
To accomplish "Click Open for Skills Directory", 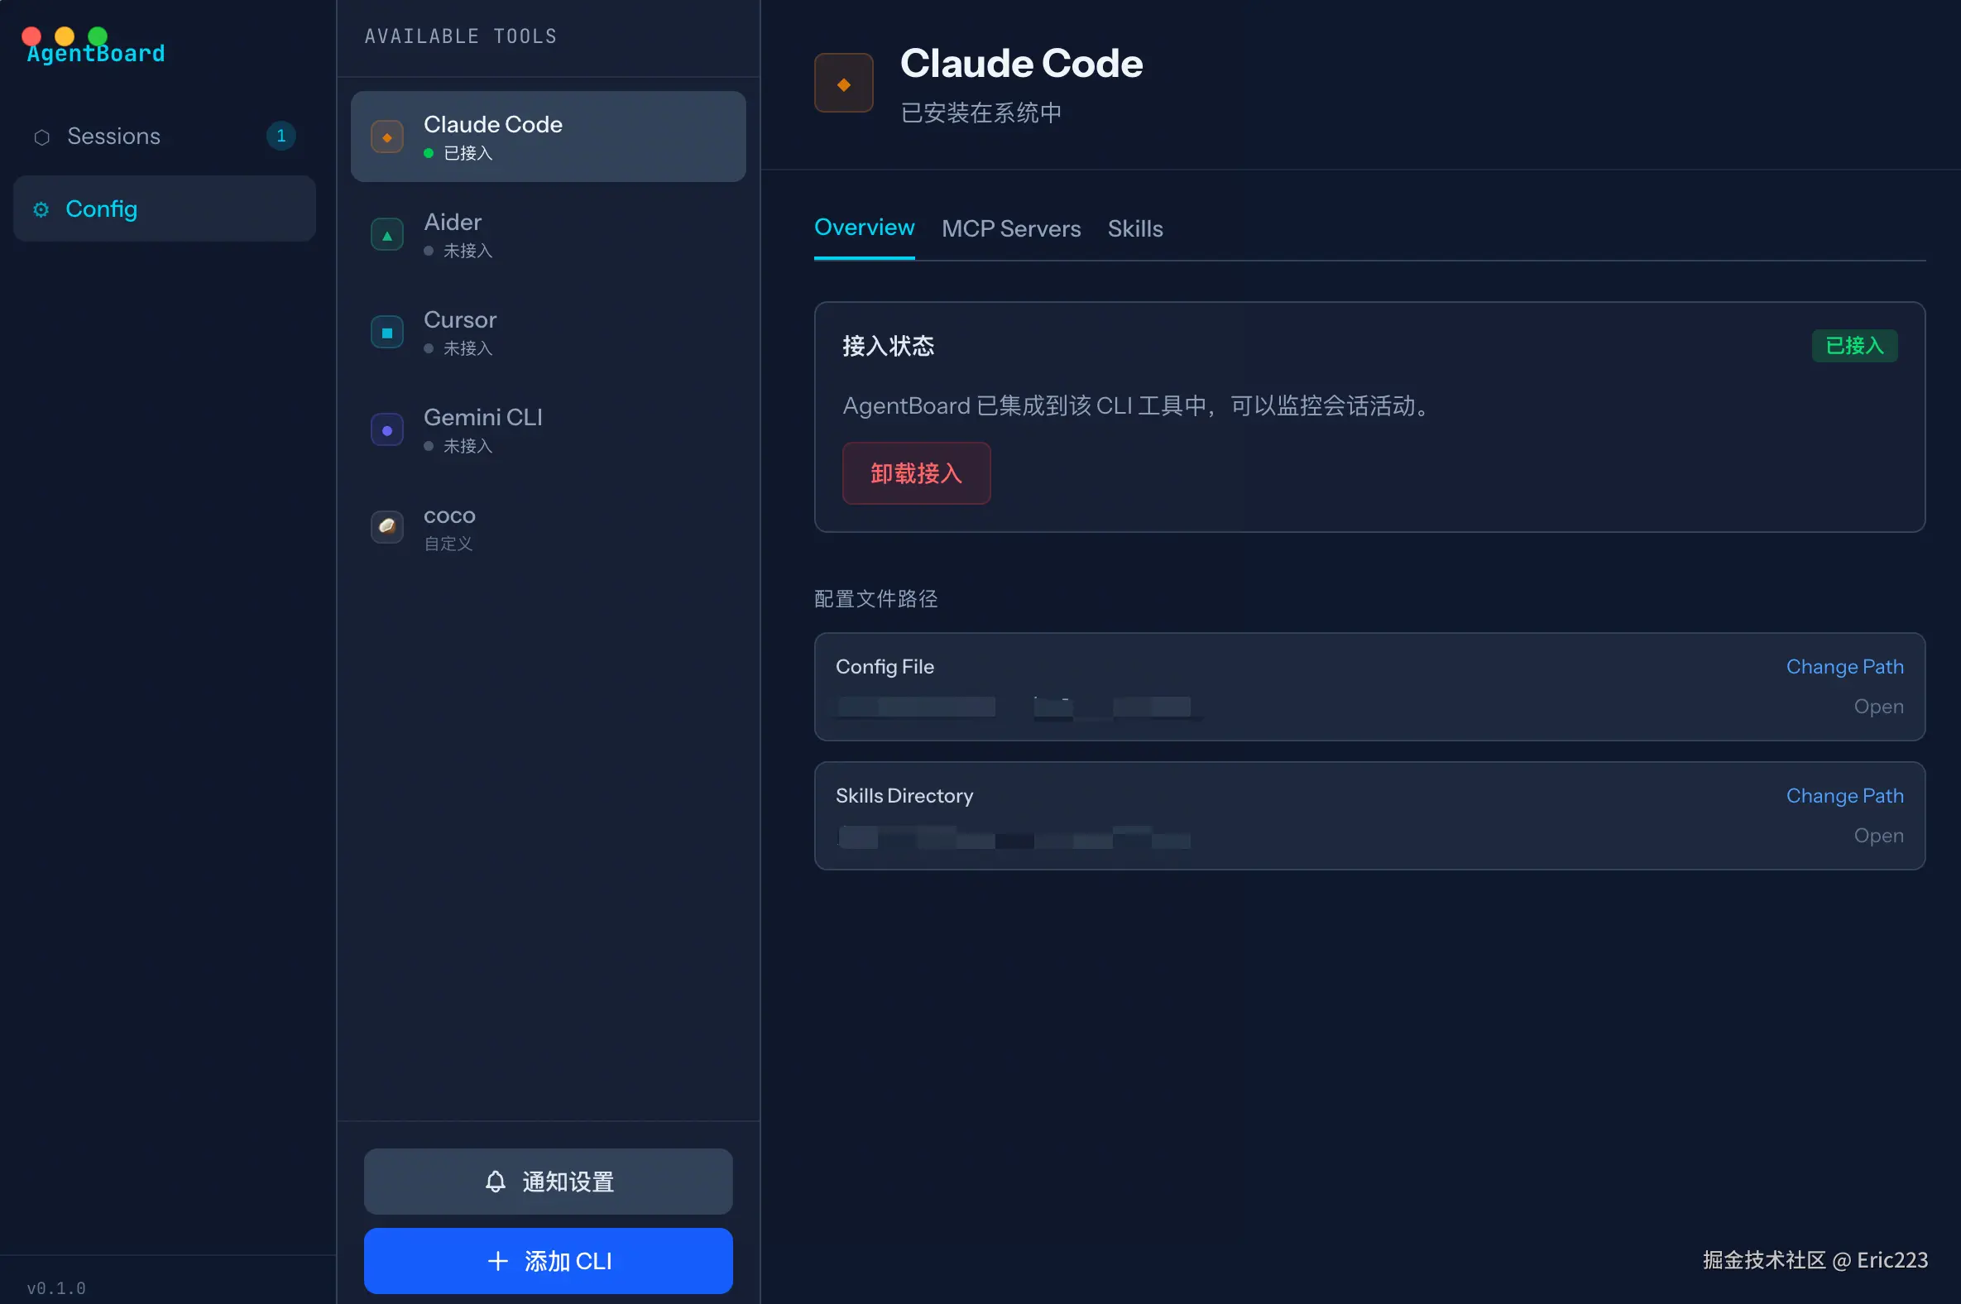I will [1877, 835].
